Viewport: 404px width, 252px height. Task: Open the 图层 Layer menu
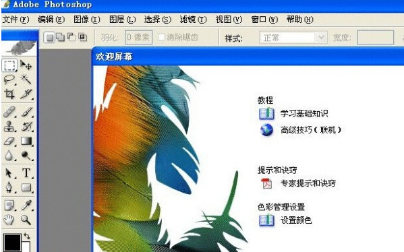pos(122,20)
